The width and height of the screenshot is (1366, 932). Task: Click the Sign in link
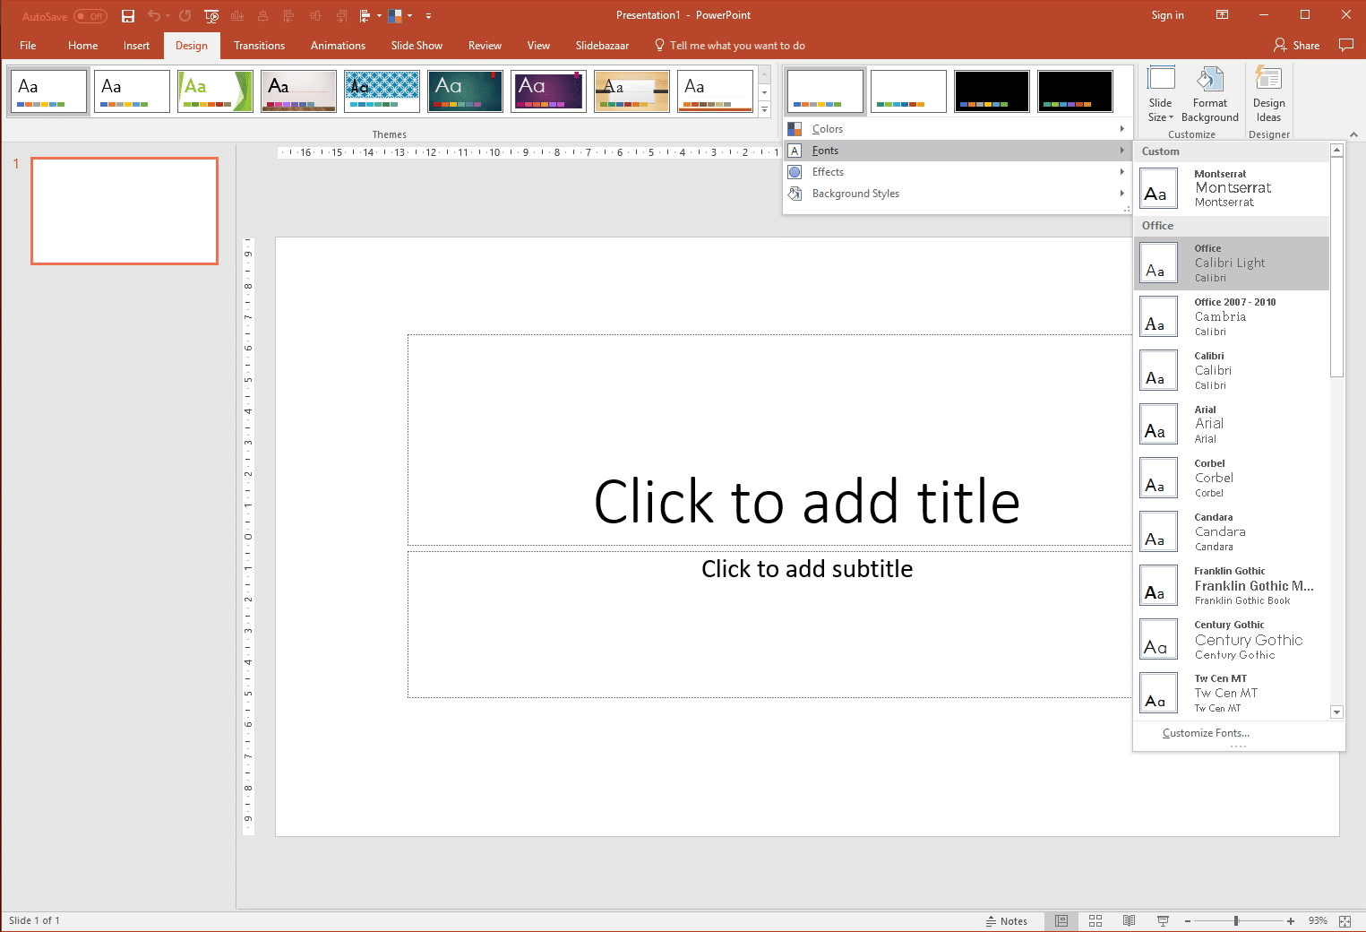[1167, 15]
